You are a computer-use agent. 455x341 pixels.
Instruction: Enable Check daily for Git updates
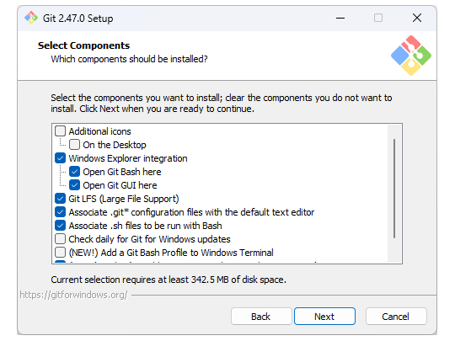pos(60,239)
